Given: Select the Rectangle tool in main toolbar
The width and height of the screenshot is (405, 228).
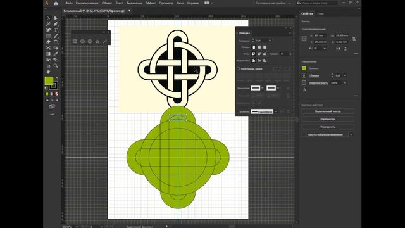Looking at the screenshot, I should click(48, 36).
